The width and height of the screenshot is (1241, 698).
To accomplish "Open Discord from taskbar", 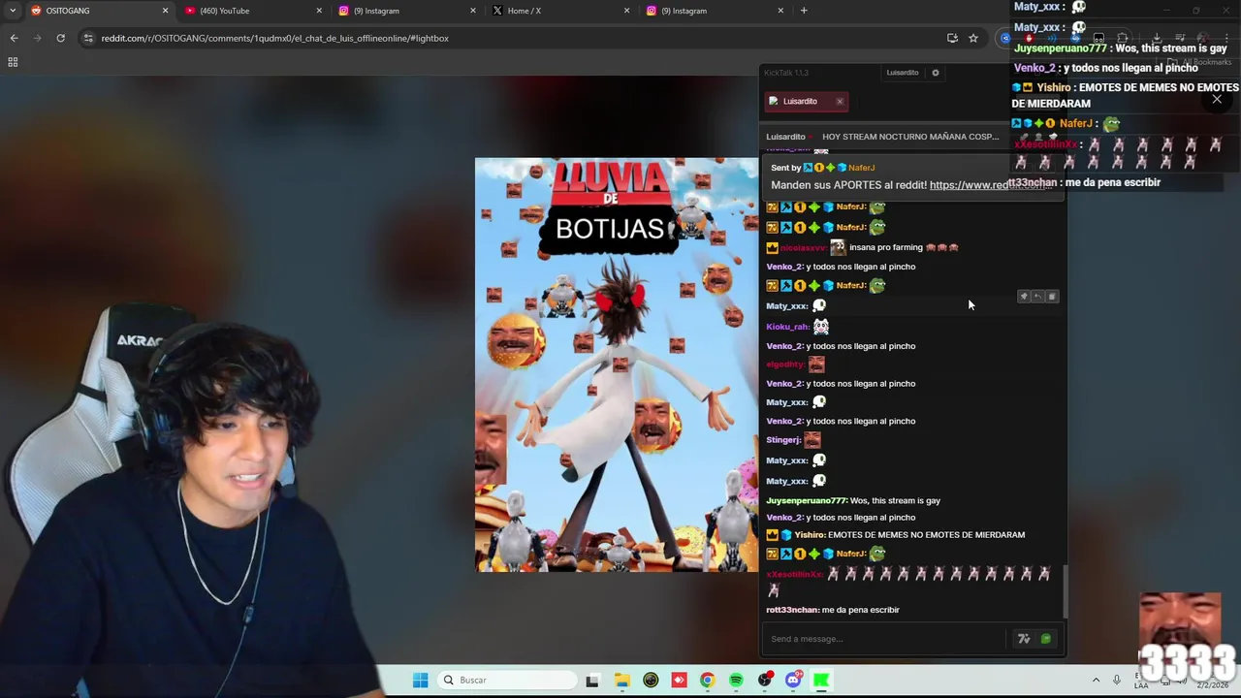I will point(793,681).
